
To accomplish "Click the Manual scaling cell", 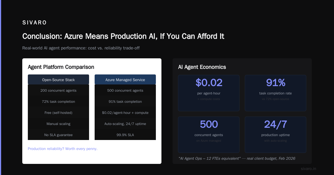I will pyautogui.click(x=58, y=124).
